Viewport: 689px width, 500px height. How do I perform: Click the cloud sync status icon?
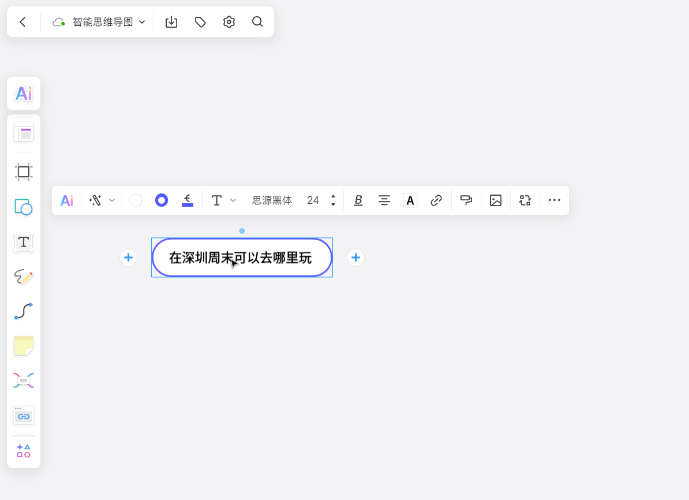58,22
